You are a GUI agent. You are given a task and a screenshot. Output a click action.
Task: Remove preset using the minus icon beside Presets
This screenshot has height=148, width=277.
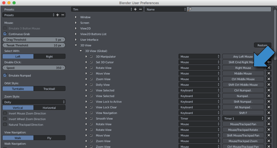(x=63, y=15)
